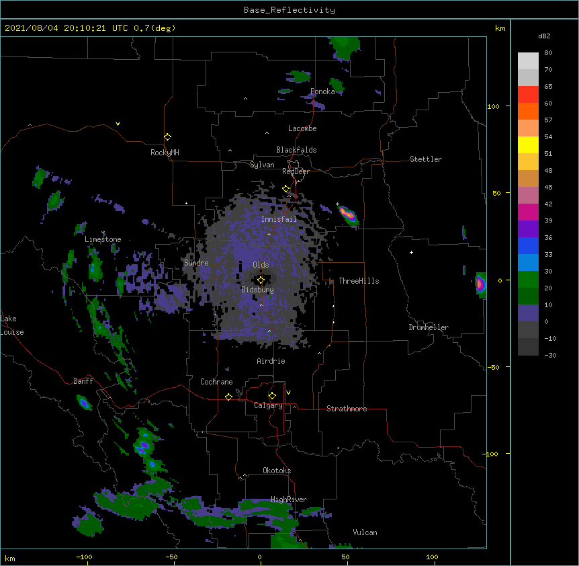Click the Okotoks label

pyautogui.click(x=277, y=471)
